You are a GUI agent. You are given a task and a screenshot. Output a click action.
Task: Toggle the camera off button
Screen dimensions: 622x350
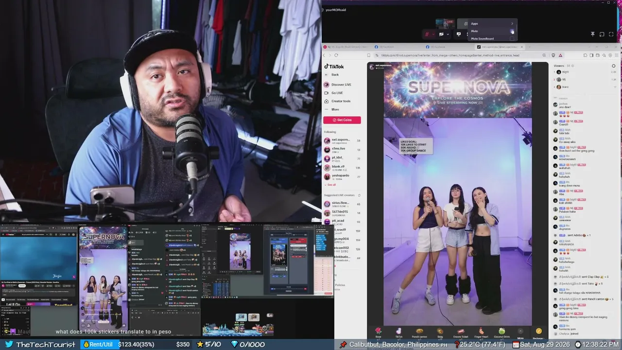click(441, 34)
